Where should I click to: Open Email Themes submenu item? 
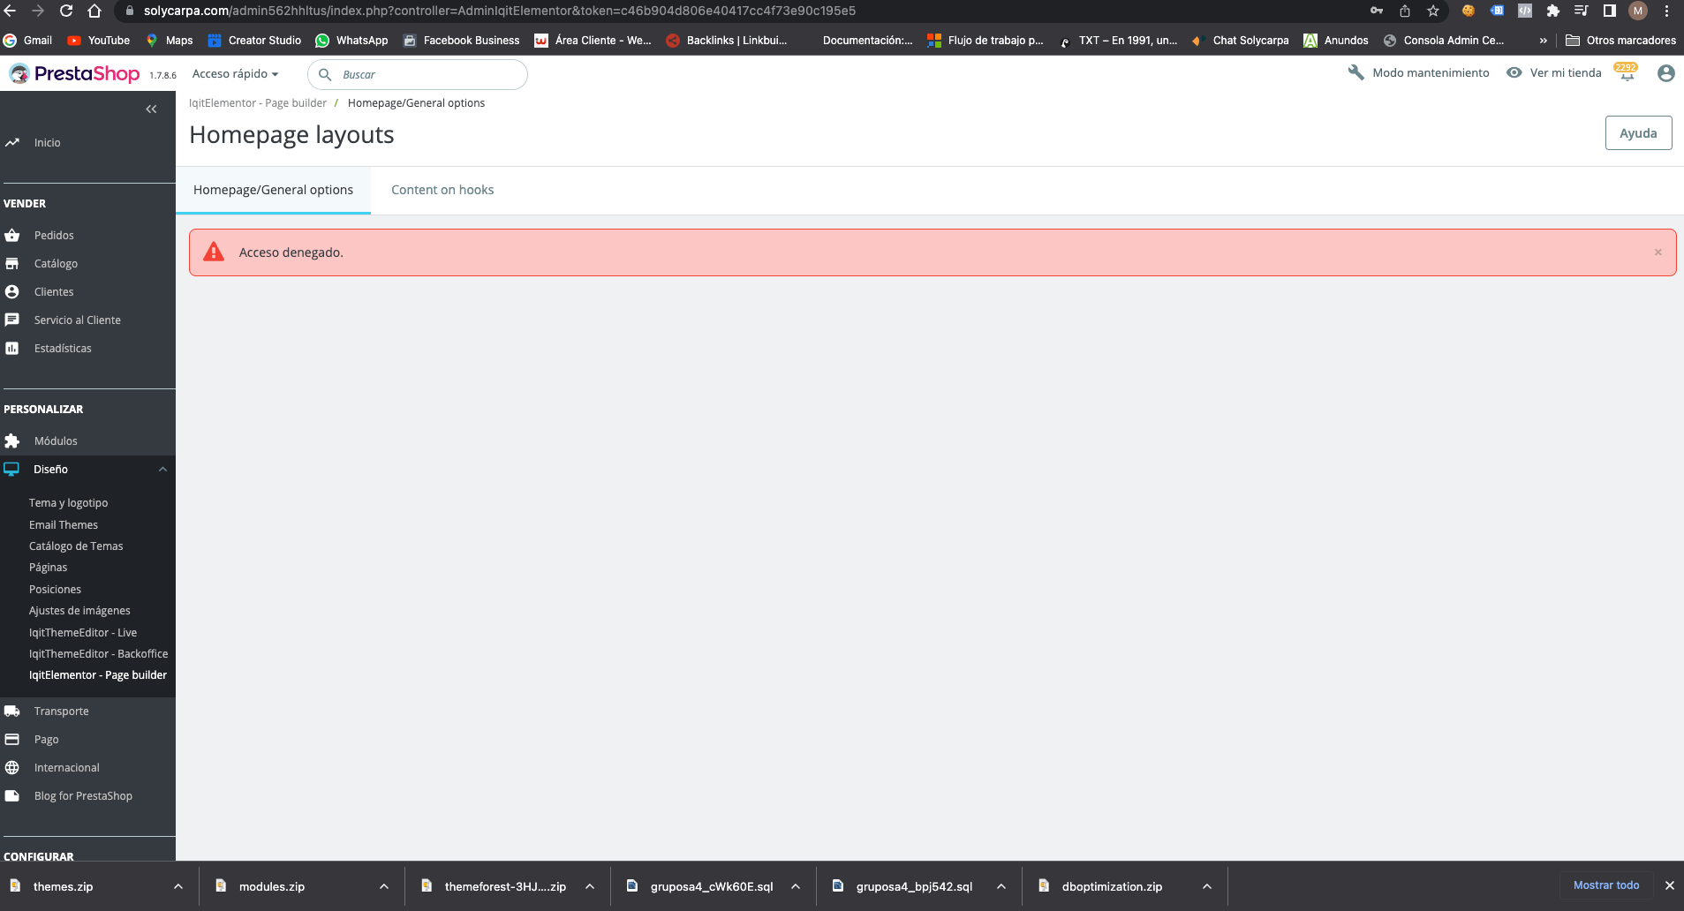click(x=63, y=524)
